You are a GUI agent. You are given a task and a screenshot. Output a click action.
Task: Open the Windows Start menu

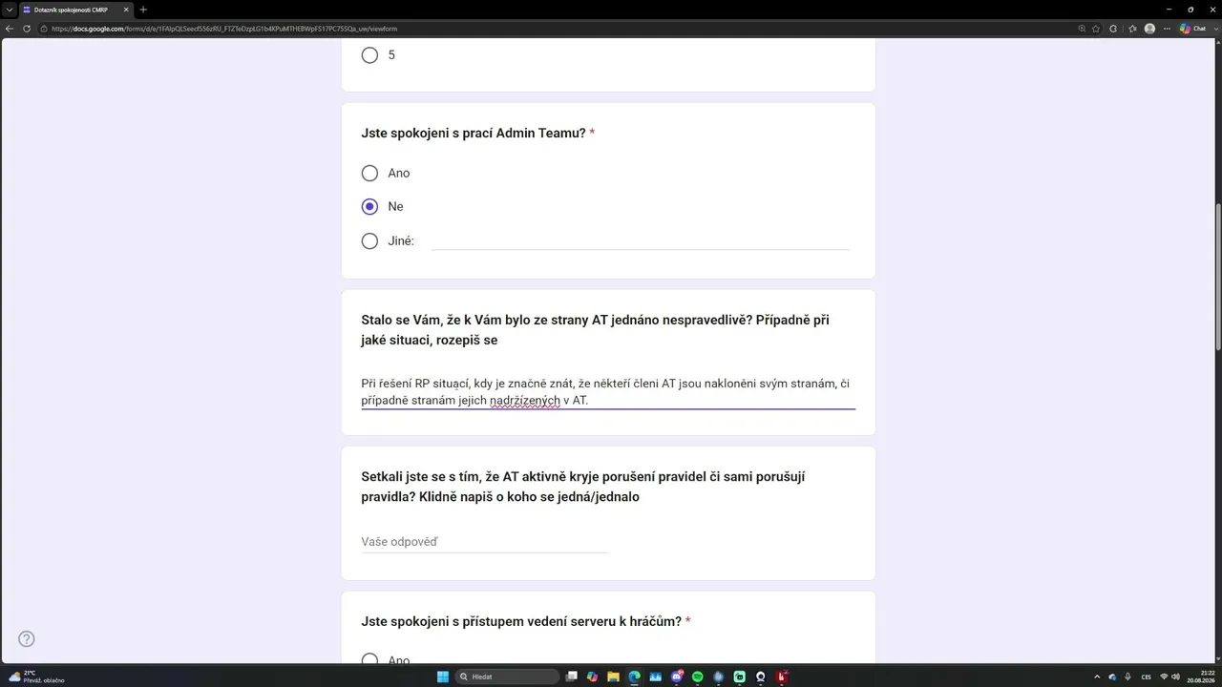[x=443, y=677]
